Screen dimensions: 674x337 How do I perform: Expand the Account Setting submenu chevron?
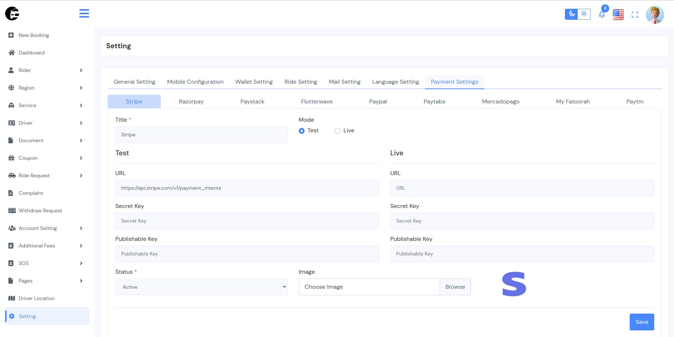81,228
